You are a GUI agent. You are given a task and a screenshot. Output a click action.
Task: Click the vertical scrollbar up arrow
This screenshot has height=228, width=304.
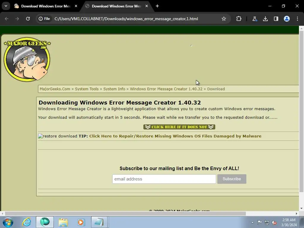(301, 28)
